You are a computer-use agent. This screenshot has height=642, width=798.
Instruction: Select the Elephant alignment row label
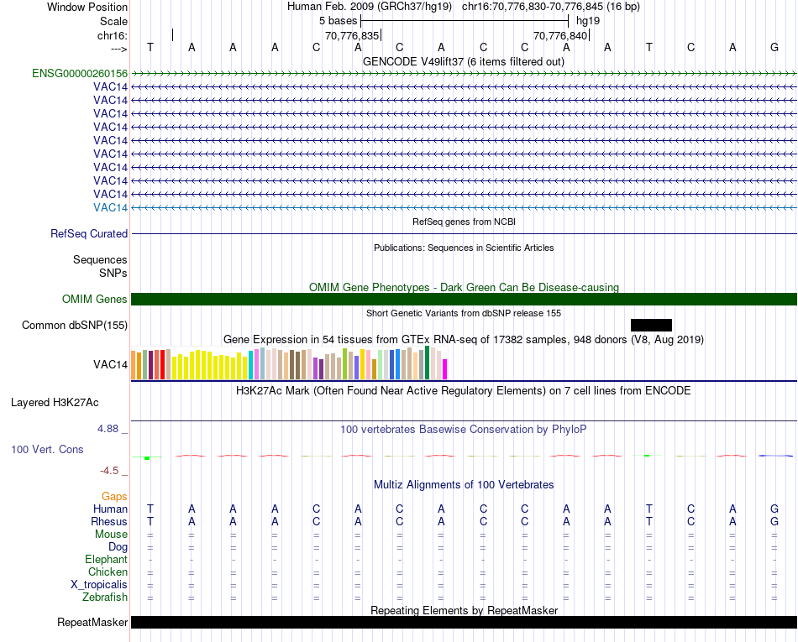click(x=107, y=560)
